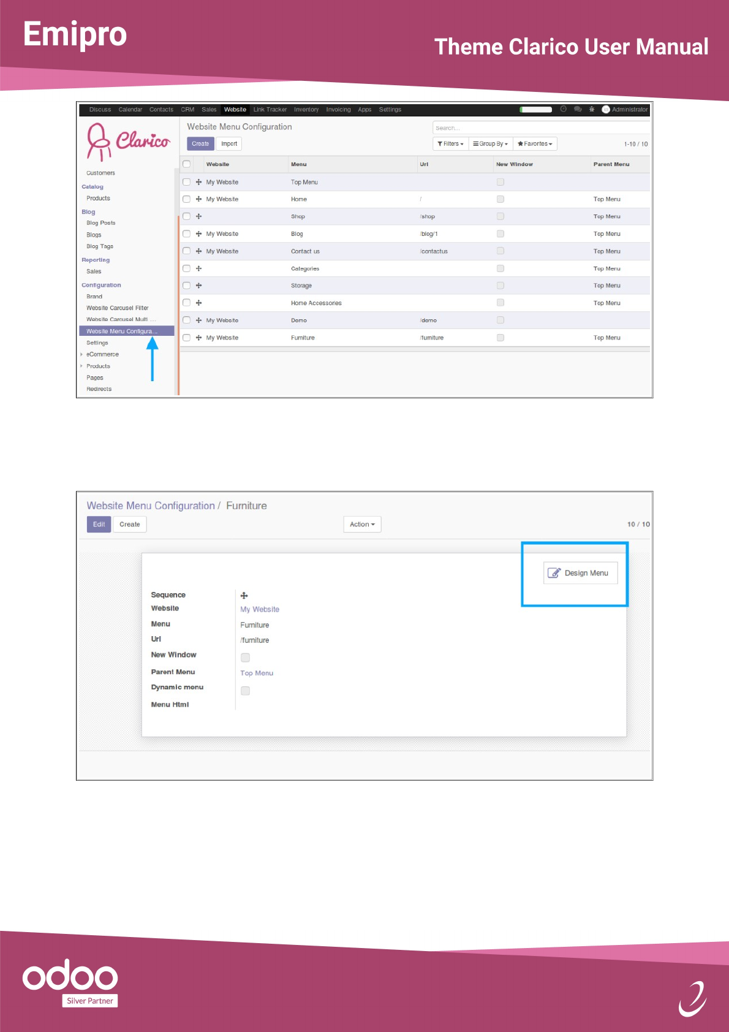Click the Website Menu Configuration breadcrumb link
This screenshot has width=729, height=1032.
pyautogui.click(x=151, y=506)
